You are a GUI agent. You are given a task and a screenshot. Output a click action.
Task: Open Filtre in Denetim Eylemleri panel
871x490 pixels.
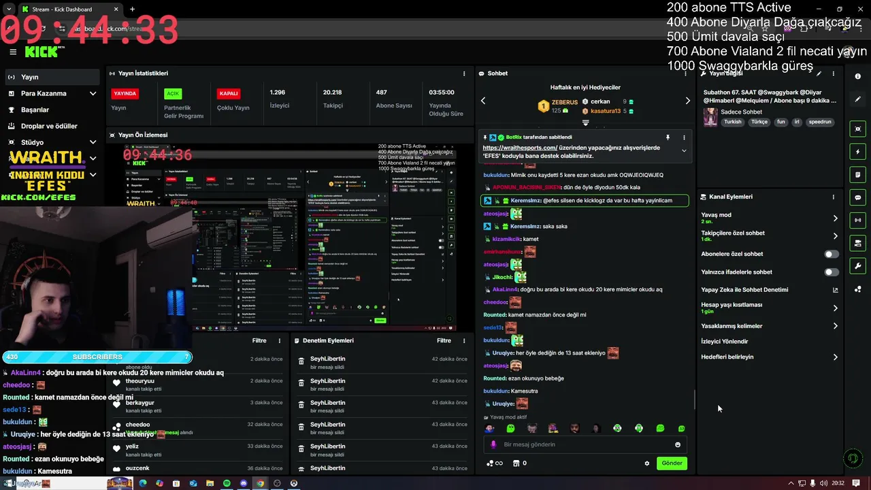444,341
